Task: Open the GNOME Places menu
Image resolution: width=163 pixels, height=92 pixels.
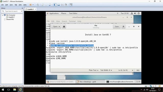Action: point(64,13)
